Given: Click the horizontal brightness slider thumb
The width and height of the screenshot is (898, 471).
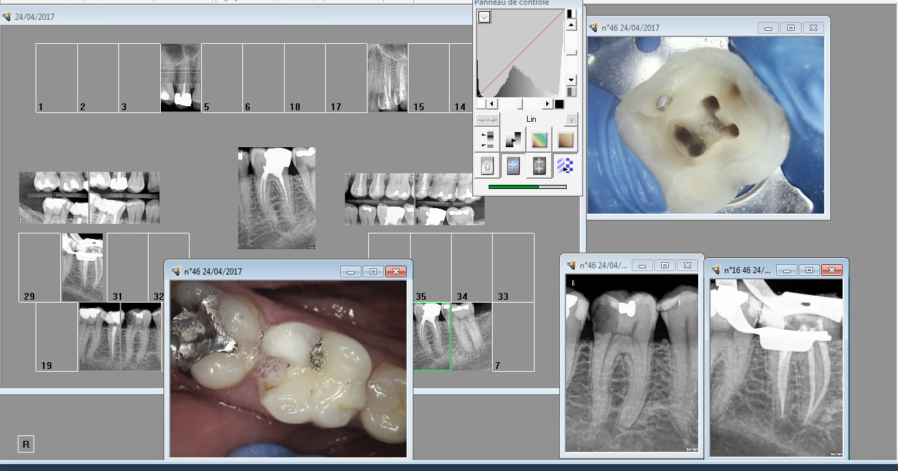Looking at the screenshot, I should coord(519,103).
